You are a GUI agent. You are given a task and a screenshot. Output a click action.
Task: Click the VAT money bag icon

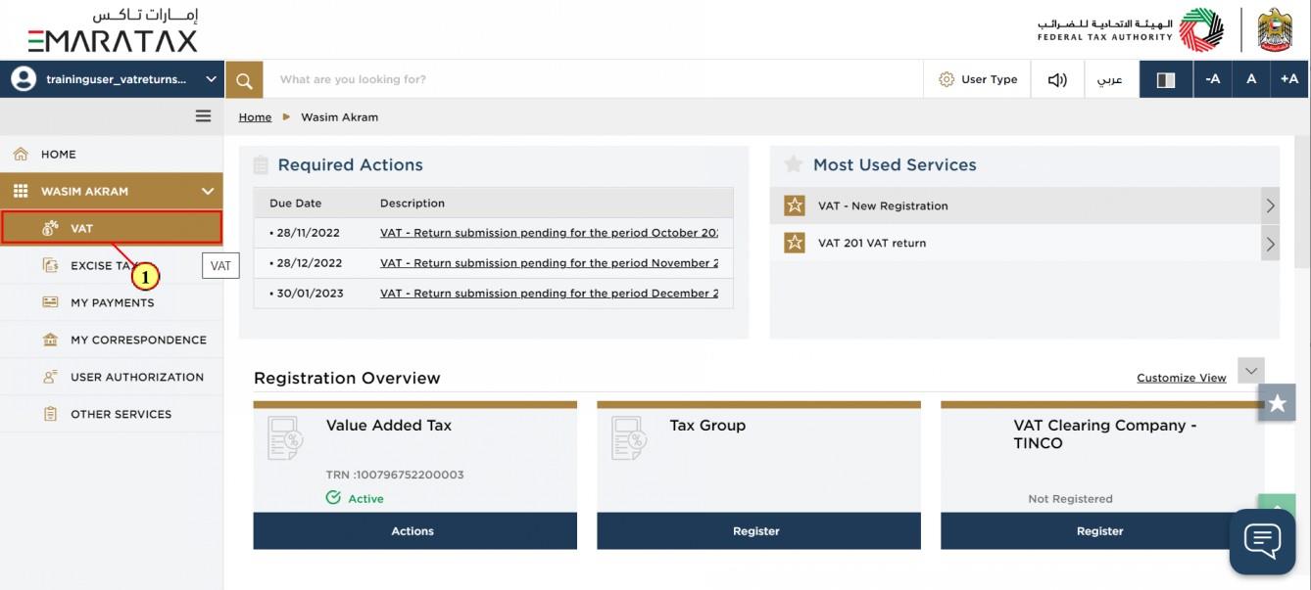[x=50, y=228]
